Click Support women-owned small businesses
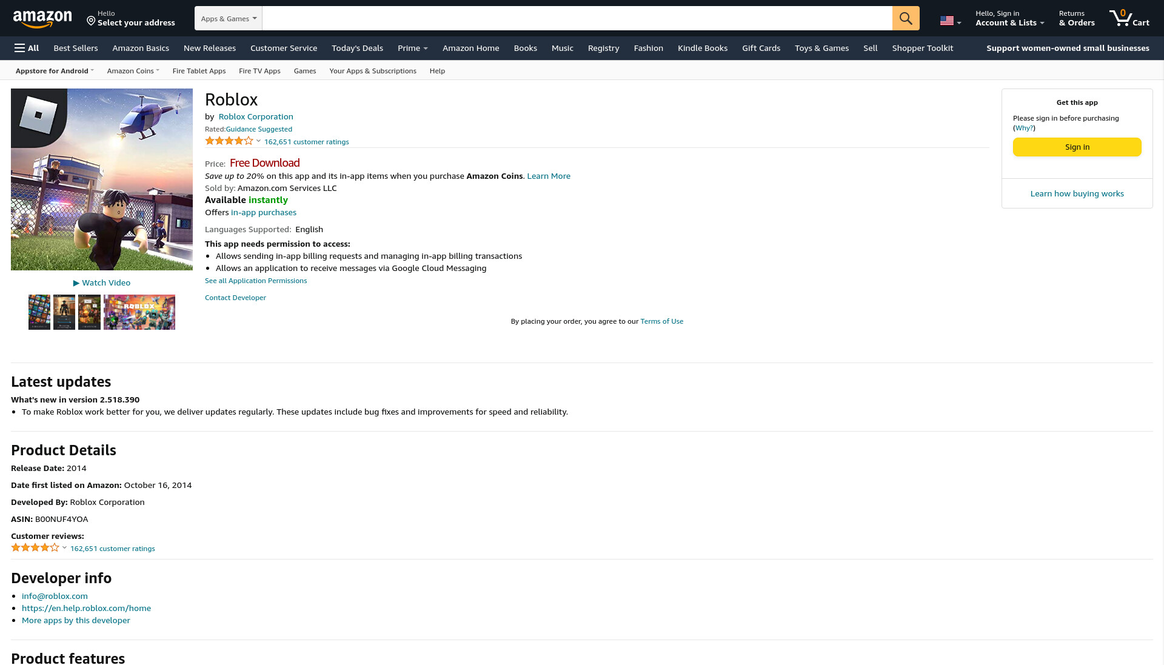Viewport: 1164px width, 665px height. click(x=1068, y=48)
